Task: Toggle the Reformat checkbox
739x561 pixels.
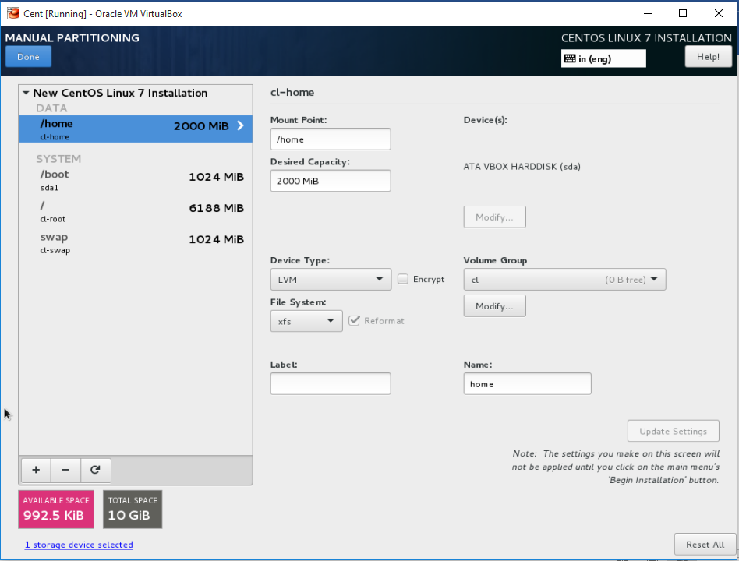Action: tap(354, 321)
